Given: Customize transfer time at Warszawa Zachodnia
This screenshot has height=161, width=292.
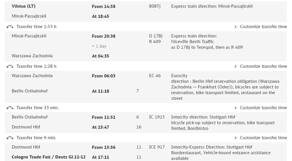Looking at the screenshot, I should point(263,66).
